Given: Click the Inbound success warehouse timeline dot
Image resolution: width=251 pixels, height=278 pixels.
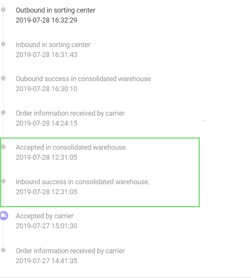Looking at the screenshot, I should (x=3, y=181).
